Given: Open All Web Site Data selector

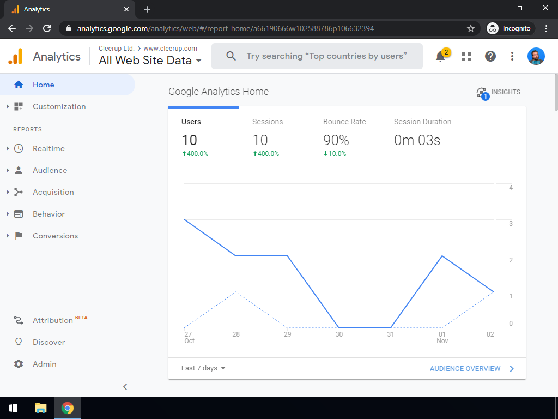Looking at the screenshot, I should tap(150, 61).
